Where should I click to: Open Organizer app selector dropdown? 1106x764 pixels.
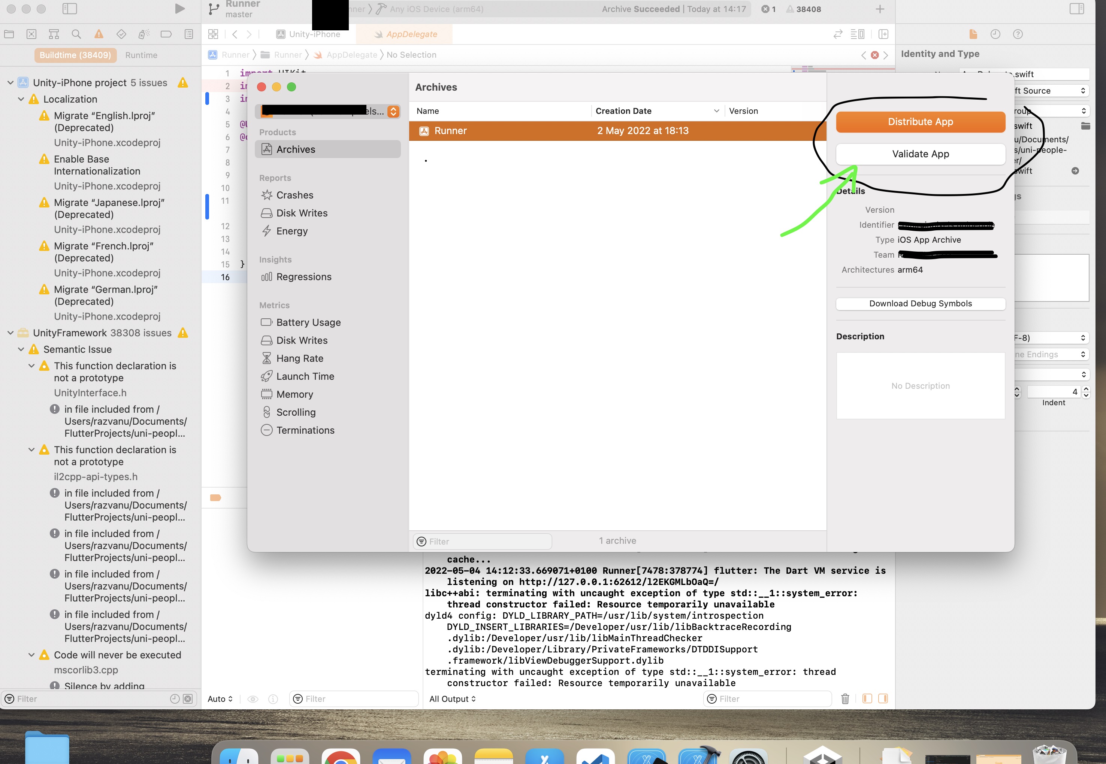[x=327, y=111]
